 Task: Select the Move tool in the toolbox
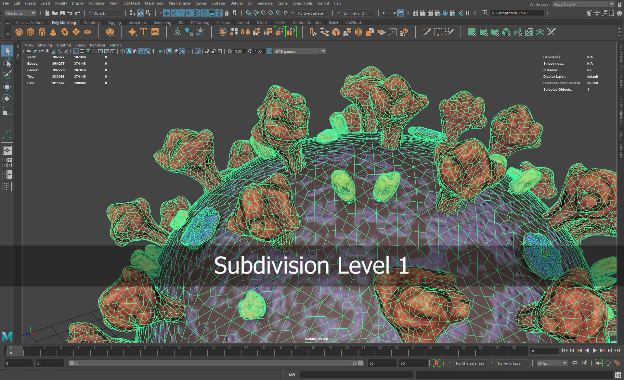click(7, 86)
